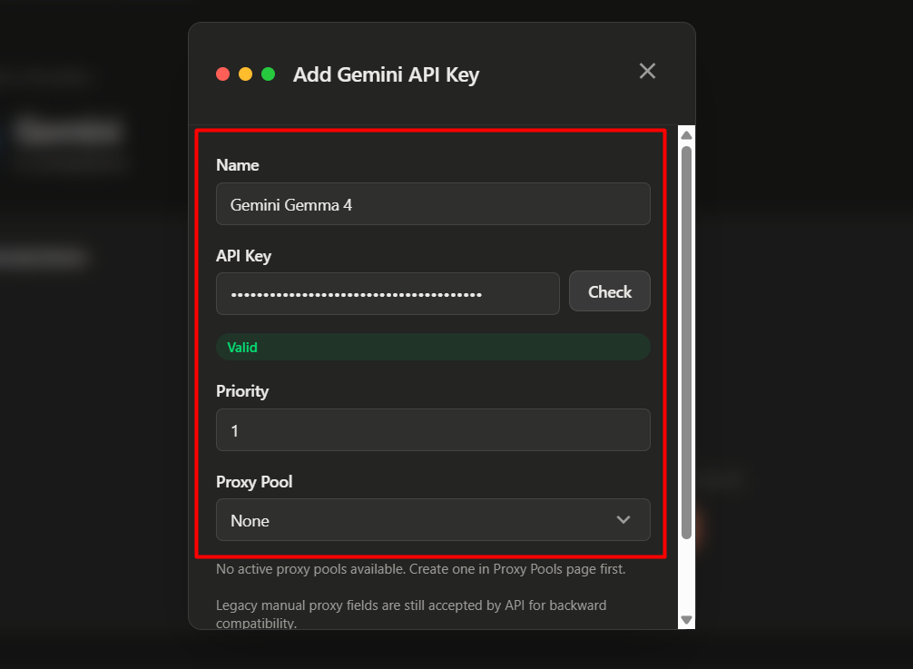This screenshot has height=669, width=913.
Task: Expand the Proxy Pool chevron arrow
Action: (x=623, y=520)
